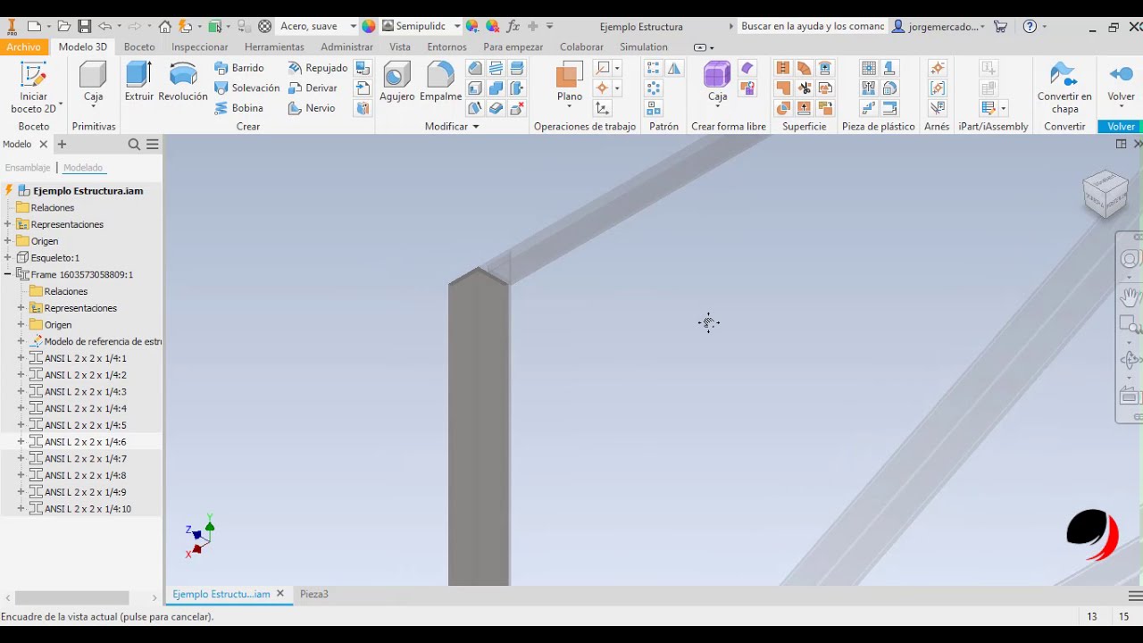Click the horizontal scrollbar in browser panel
This screenshot has width=1143, height=643.
tap(71, 597)
